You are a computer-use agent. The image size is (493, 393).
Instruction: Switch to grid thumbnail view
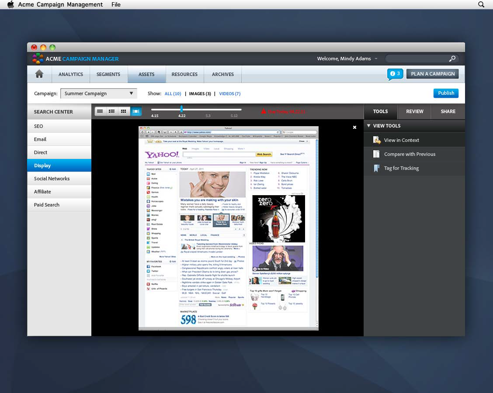[x=124, y=111]
